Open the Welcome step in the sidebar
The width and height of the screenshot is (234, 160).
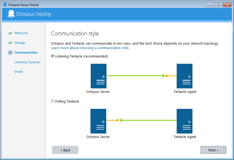tap(21, 33)
